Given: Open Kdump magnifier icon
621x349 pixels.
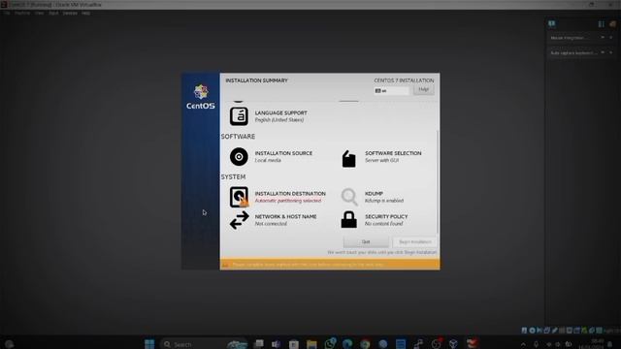Looking at the screenshot, I should 349,197.
